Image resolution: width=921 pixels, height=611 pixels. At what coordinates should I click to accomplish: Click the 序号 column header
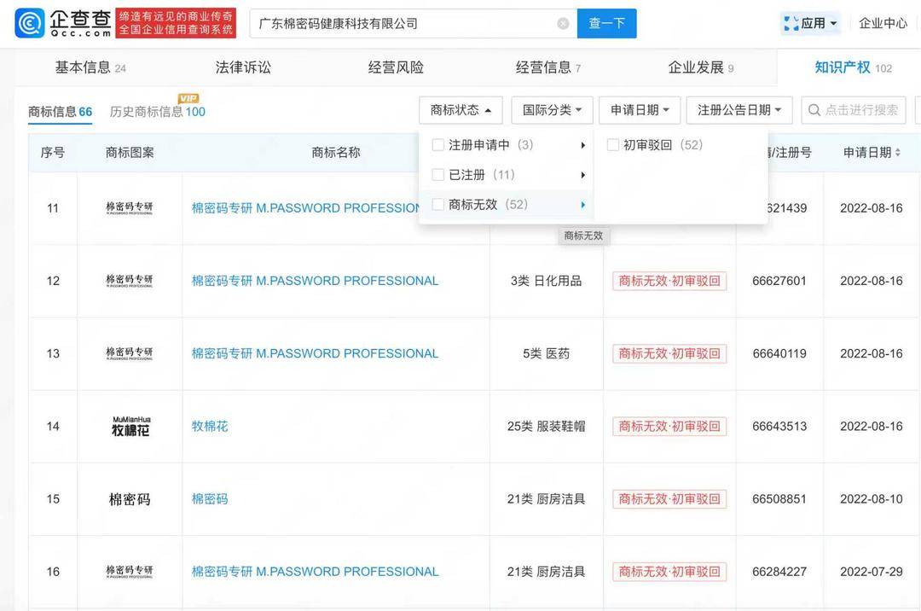(52, 153)
